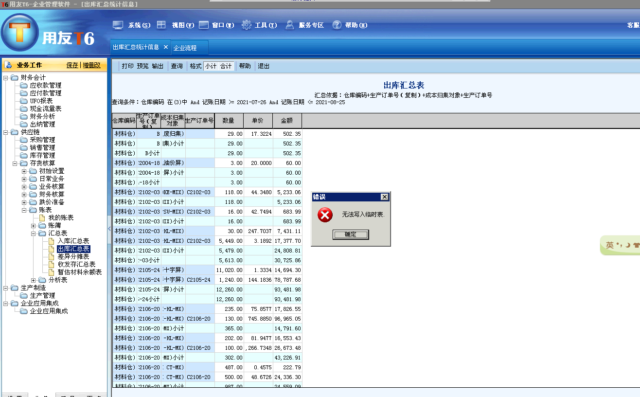
Task: Click the folder icon beside 采购管理
Action: pos(24,140)
